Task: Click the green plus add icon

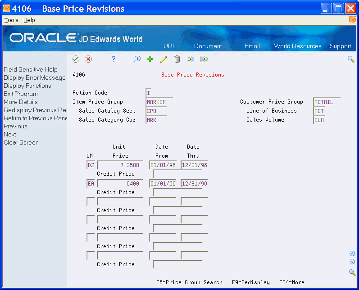Action: 150,59
